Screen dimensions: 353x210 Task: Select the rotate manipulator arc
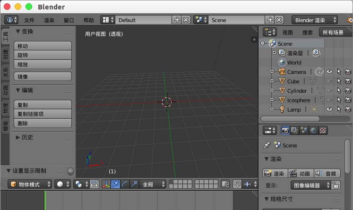click(x=125, y=185)
